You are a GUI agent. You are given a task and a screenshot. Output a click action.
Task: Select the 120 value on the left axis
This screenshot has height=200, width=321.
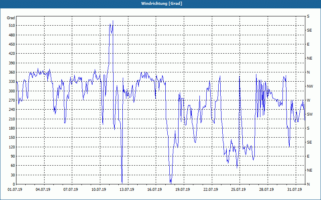pos(12,147)
